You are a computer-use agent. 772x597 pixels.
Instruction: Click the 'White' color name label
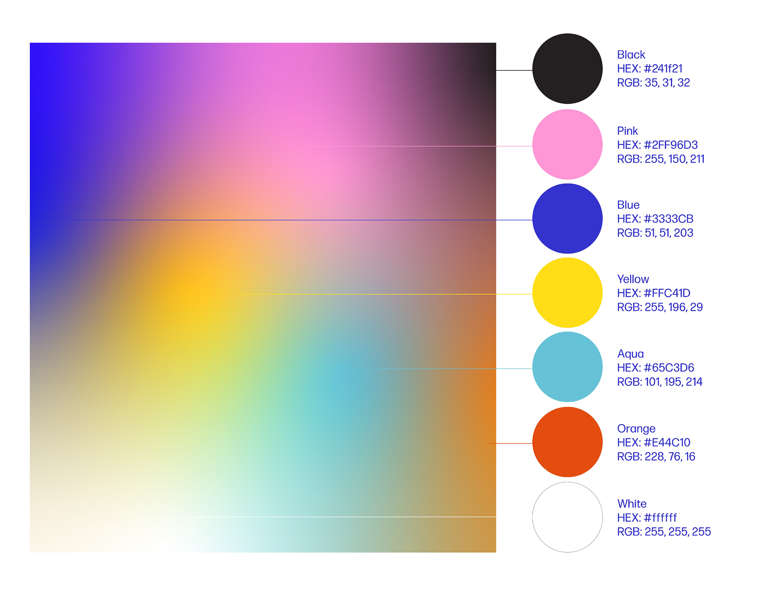(x=632, y=504)
